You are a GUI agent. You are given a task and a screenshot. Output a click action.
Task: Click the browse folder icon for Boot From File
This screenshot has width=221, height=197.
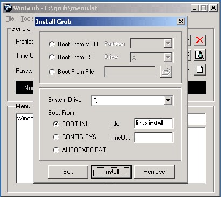(166, 72)
